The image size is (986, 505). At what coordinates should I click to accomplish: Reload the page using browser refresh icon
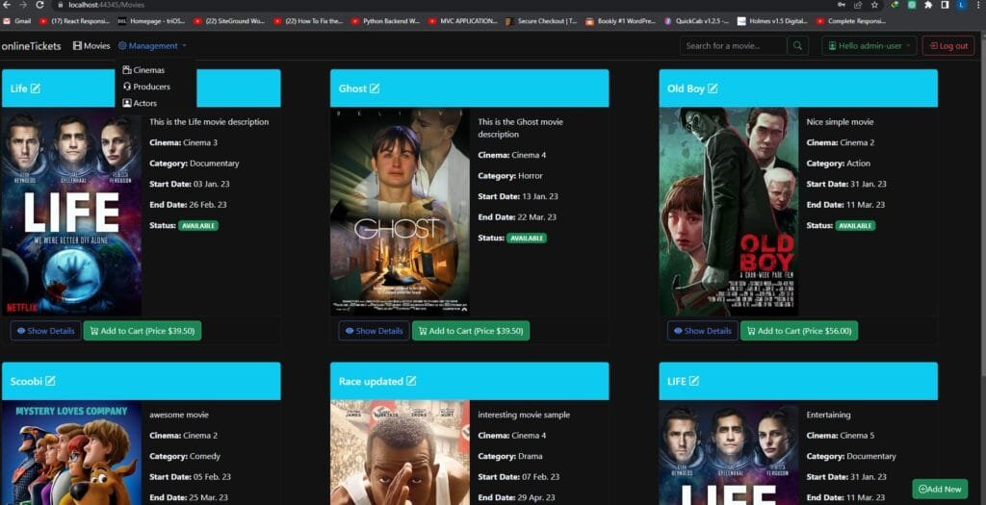click(x=39, y=5)
